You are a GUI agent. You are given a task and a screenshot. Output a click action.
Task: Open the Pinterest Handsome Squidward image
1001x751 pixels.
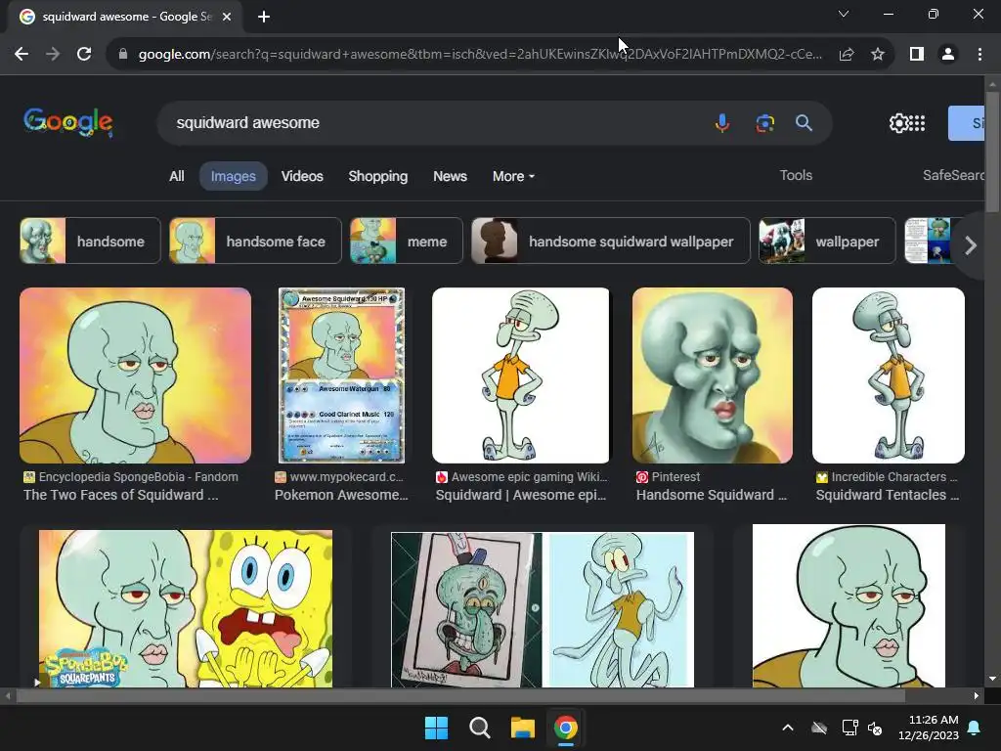point(713,375)
